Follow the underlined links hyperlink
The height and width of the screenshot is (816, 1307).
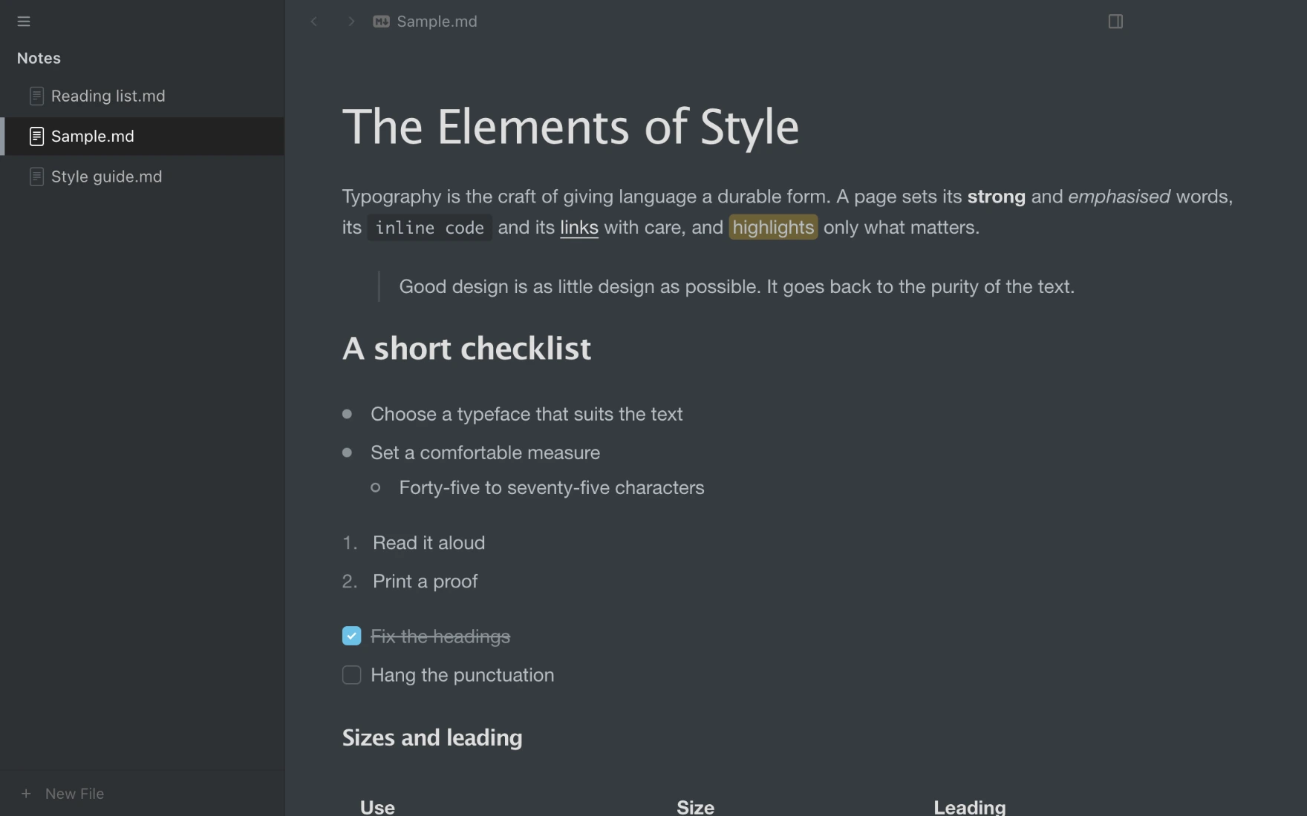click(x=579, y=228)
